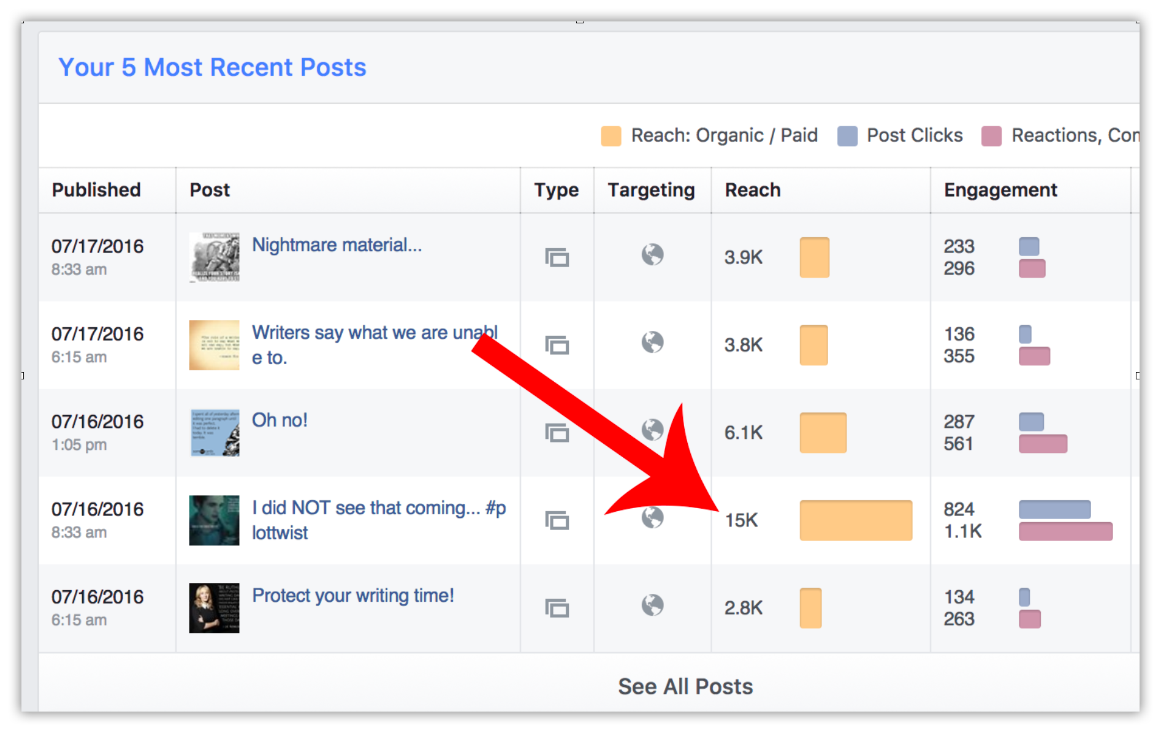1161x733 pixels.
Task: Select the orange Reach legend swatch
Action: 611,136
